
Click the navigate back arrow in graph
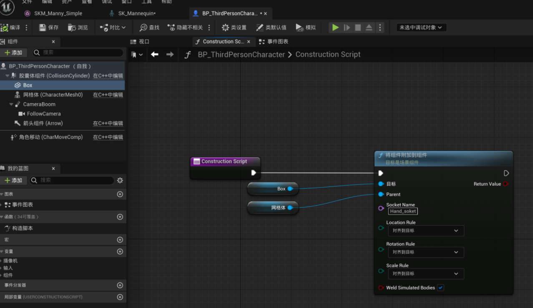155,54
